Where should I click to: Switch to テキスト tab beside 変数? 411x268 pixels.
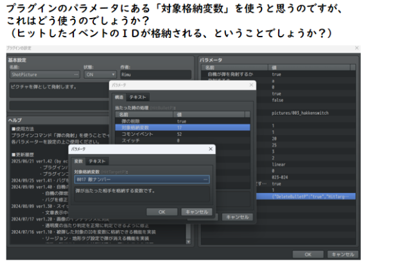click(x=97, y=161)
